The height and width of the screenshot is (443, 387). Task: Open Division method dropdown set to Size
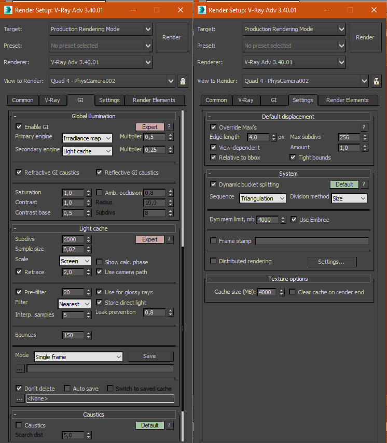[349, 198]
